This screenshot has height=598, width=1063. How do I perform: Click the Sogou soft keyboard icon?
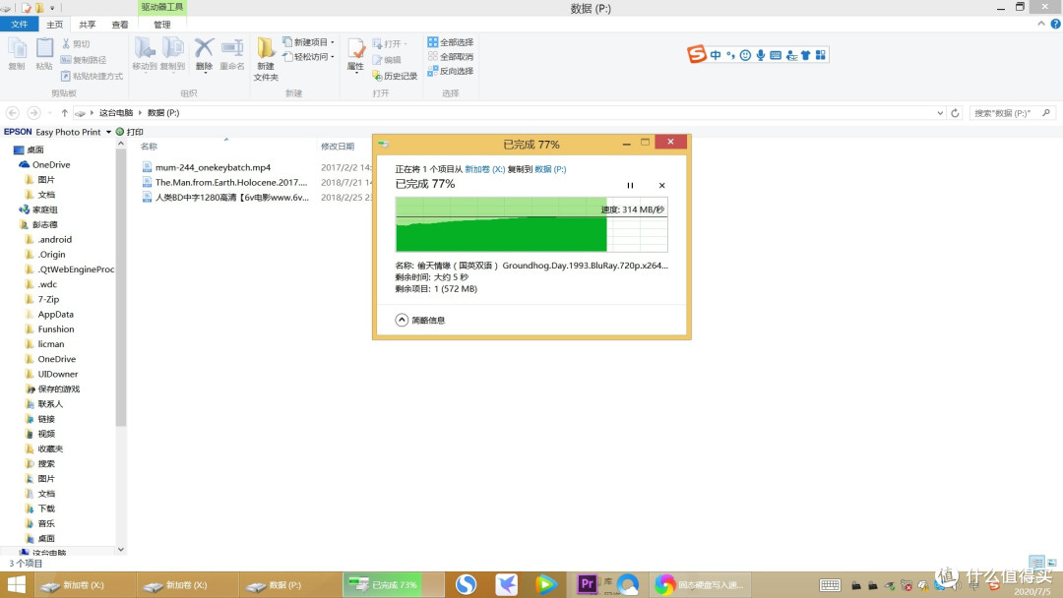[776, 55]
